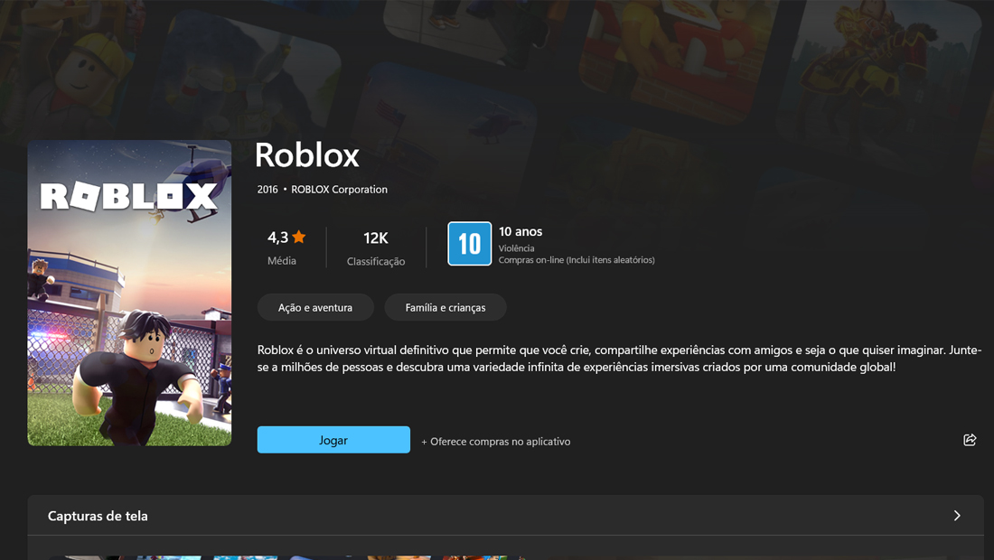Click the Média label under rating
The width and height of the screenshot is (994, 560).
(x=281, y=260)
